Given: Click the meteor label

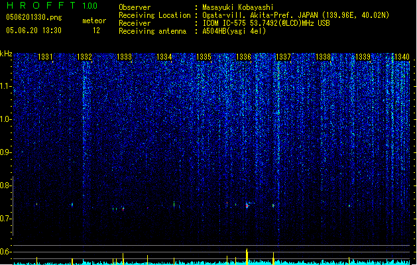Looking at the screenshot, I should point(94,21).
